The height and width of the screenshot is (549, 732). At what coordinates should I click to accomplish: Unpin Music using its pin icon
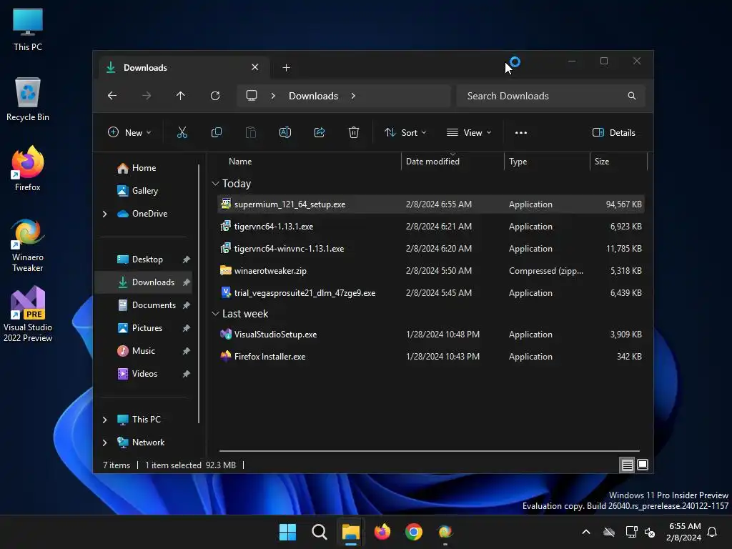[x=187, y=351]
